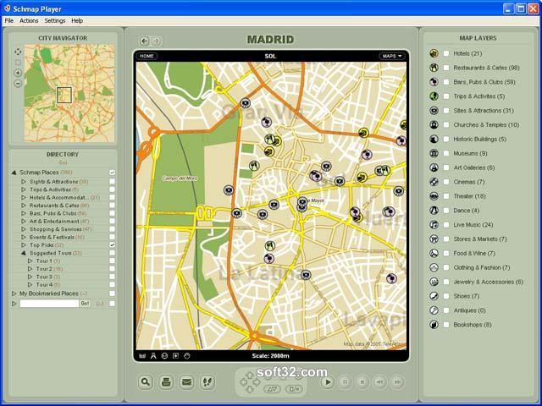The image size is (542, 406).
Task: Zoom out on City Navigator map
Action: (x=19, y=85)
